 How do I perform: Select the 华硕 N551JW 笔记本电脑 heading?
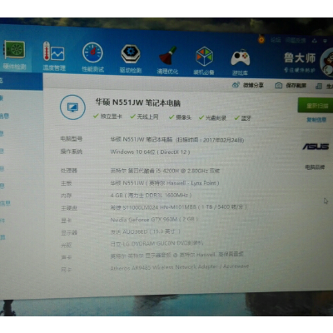click(x=138, y=102)
